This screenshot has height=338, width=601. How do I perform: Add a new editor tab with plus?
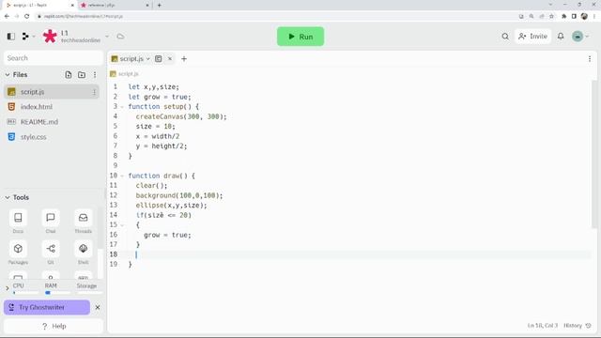tap(184, 58)
